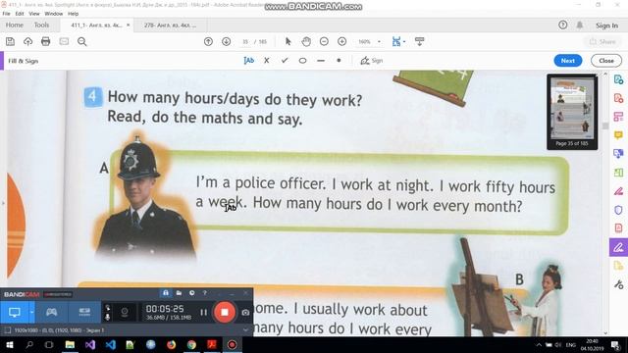Click the read mode toolbar icon
The height and width of the screenshot is (353, 628).
click(419, 41)
